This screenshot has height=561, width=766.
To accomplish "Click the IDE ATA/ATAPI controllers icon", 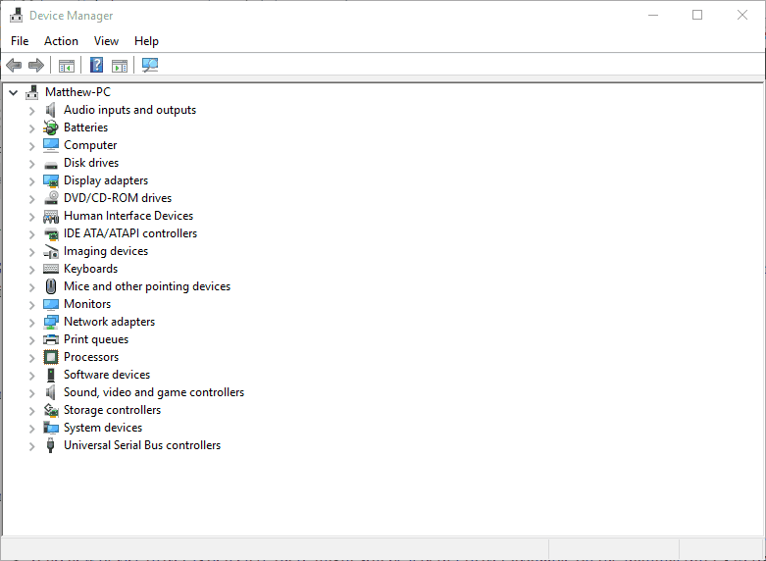I will pos(51,233).
